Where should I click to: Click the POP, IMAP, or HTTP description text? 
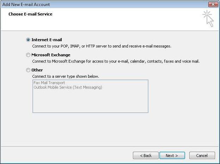[x=102, y=46]
